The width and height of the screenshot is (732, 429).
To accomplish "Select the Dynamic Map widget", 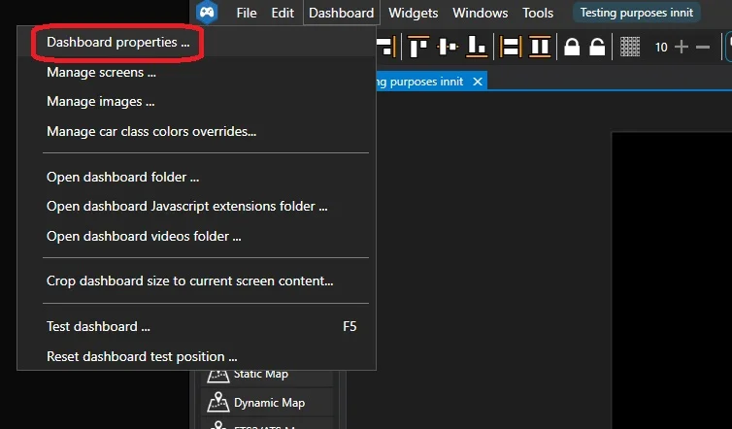I will point(267,403).
